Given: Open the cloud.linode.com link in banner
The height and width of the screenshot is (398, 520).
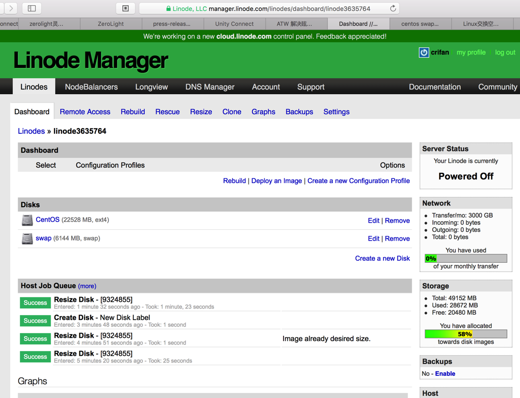Looking at the screenshot, I should pyautogui.click(x=244, y=37).
